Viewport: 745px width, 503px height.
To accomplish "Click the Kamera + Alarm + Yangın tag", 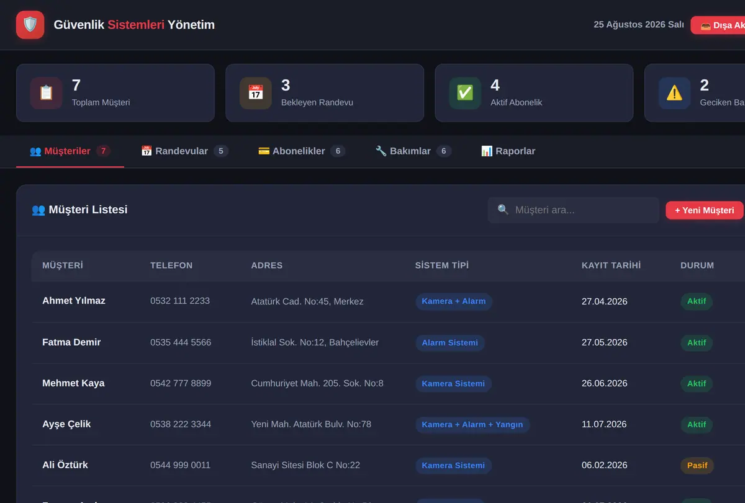I will point(472,425).
